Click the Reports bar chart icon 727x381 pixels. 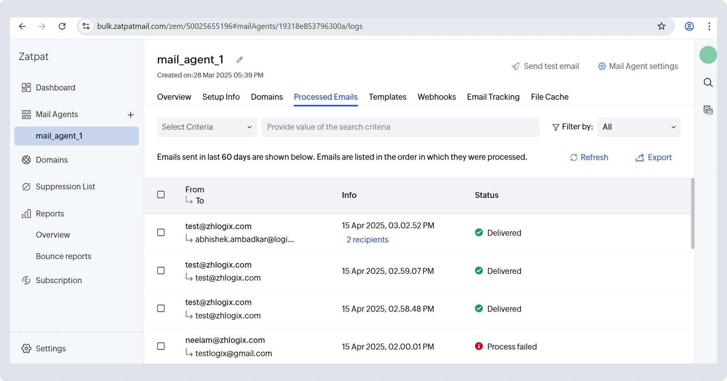point(26,214)
